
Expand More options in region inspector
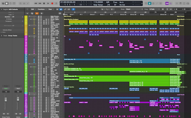pos(1,32)
